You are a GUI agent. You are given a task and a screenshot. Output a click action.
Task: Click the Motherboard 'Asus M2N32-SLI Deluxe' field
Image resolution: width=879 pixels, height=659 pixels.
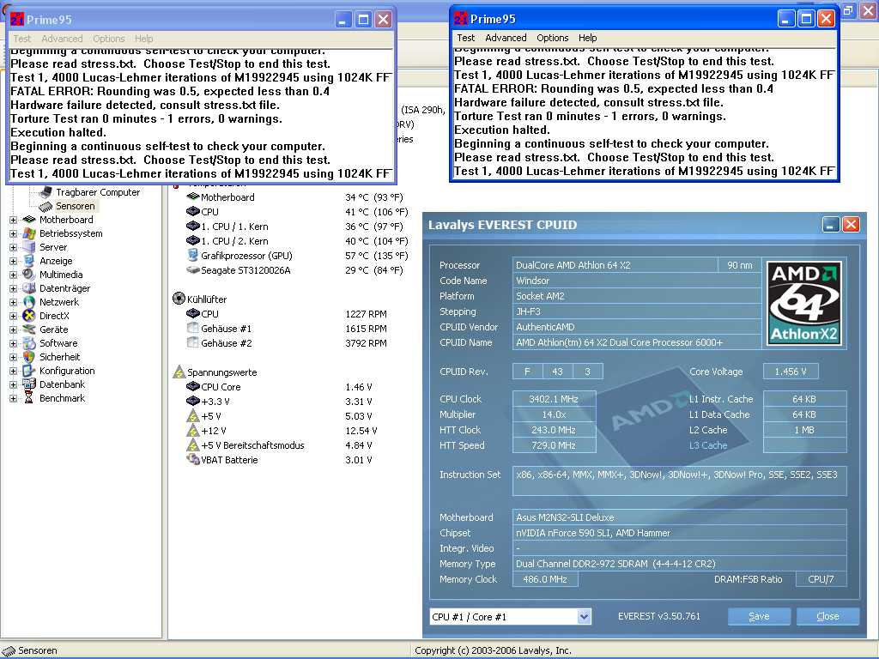coord(680,517)
